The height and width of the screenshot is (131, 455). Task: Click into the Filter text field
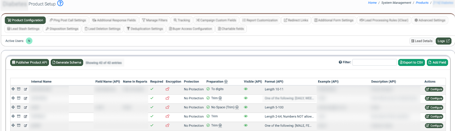374,63
